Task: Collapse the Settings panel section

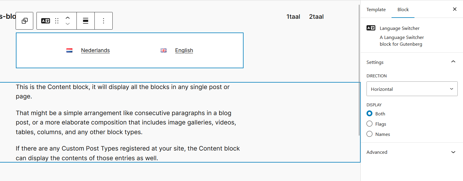Action: [453, 62]
